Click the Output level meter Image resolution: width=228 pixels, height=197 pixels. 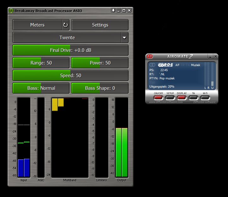[x=122, y=138]
